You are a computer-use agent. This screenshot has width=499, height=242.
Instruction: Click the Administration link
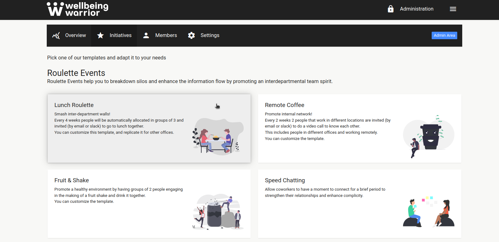[x=416, y=9]
